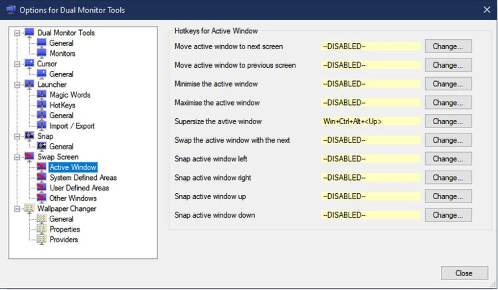This screenshot has width=498, height=290.
Task: Click the Wallpaper Changer node icon
Action: [x=29, y=209]
